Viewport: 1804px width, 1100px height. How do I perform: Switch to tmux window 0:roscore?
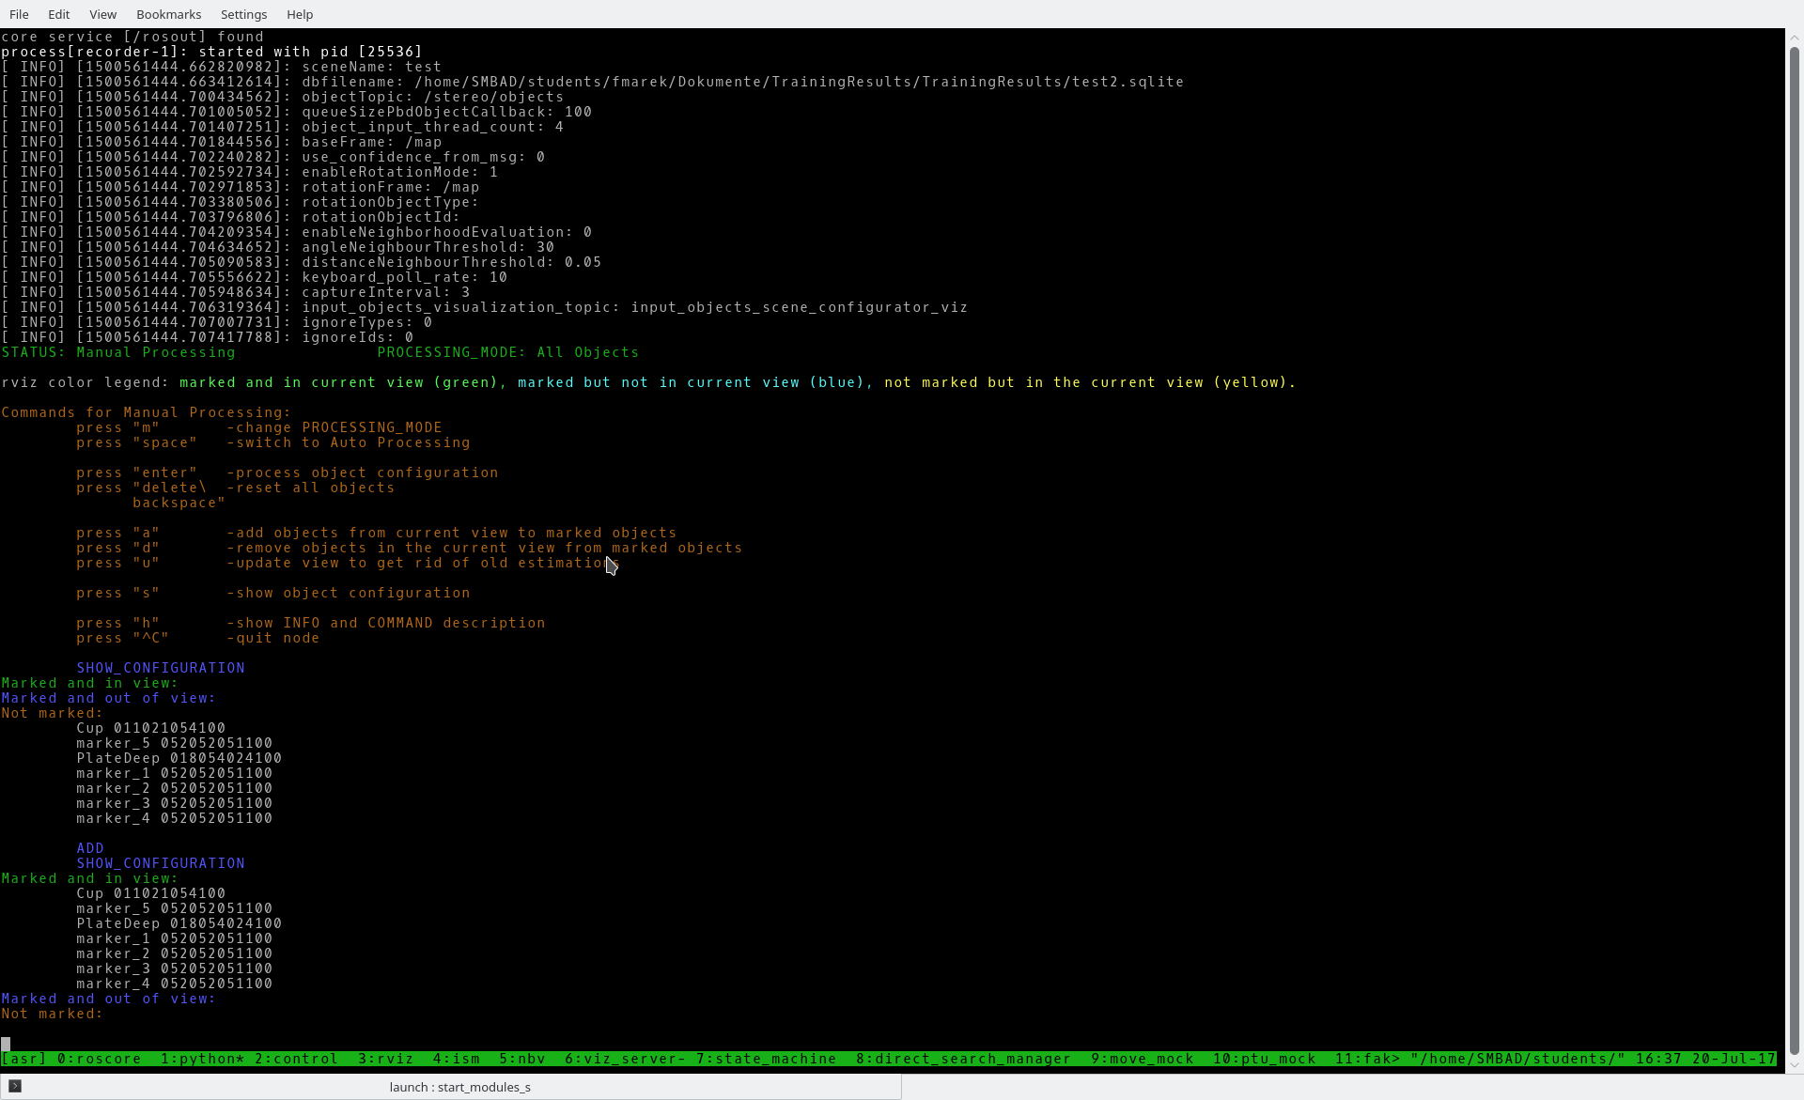99,1059
